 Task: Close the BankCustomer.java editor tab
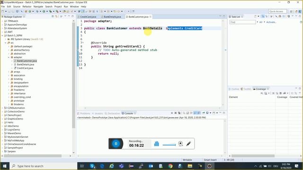tap(151, 17)
